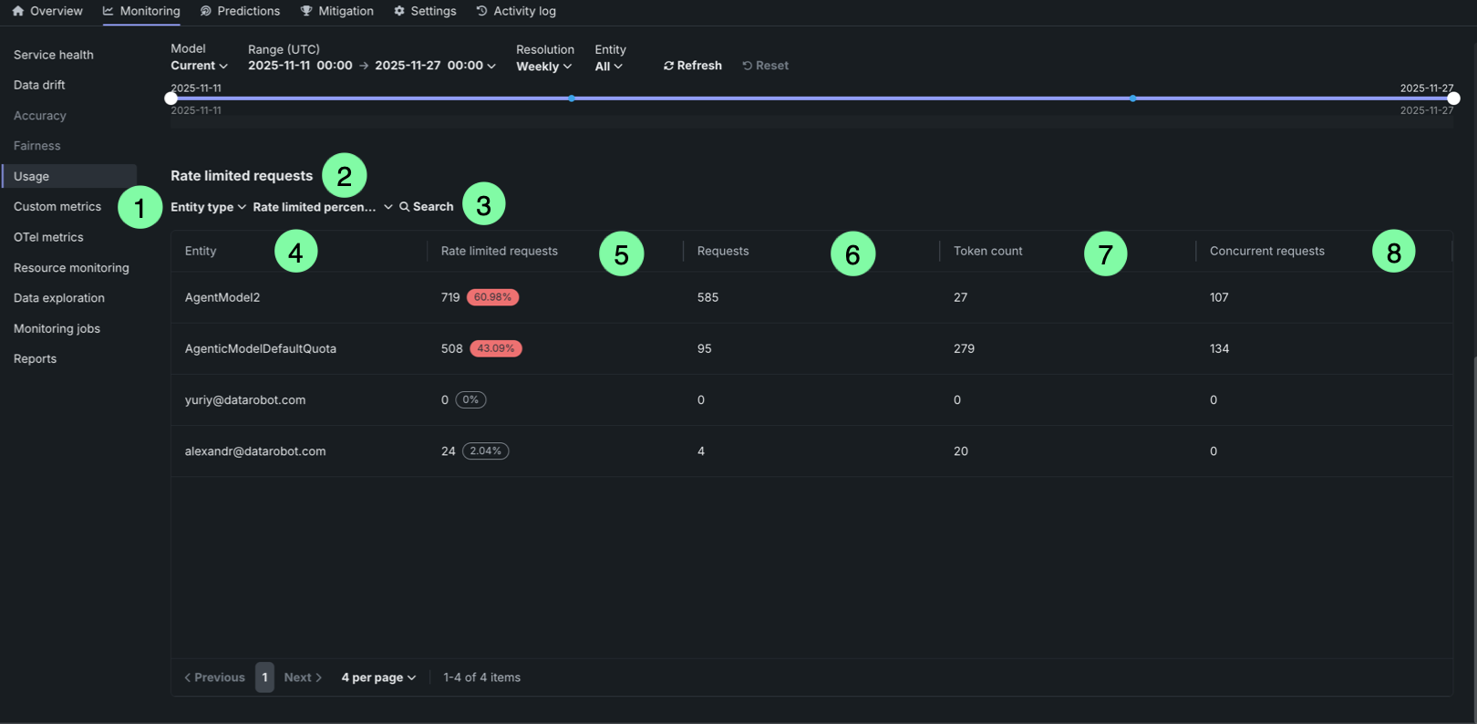Click the token count value 279
Image resolution: width=1477 pixels, height=724 pixels.
(x=964, y=348)
